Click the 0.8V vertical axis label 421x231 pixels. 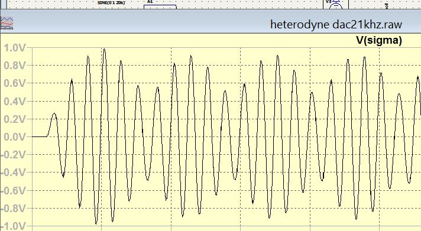[x=15, y=66]
